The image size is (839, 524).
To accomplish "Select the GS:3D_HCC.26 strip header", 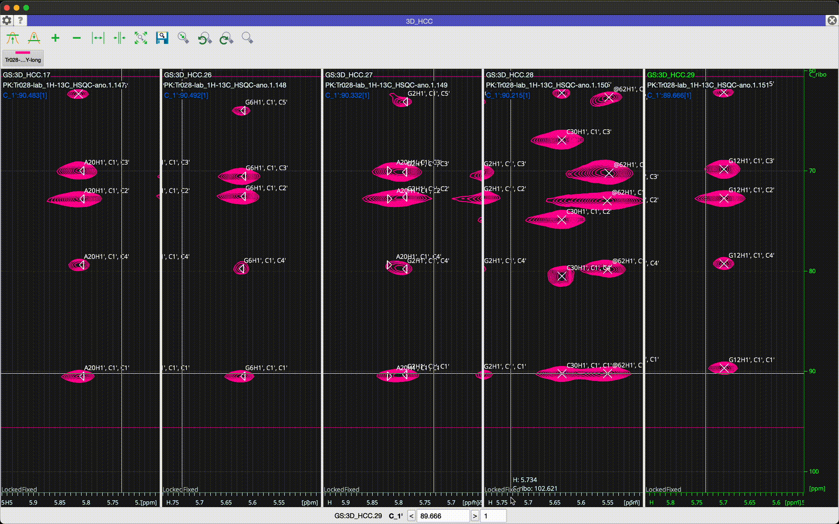I will 188,75.
